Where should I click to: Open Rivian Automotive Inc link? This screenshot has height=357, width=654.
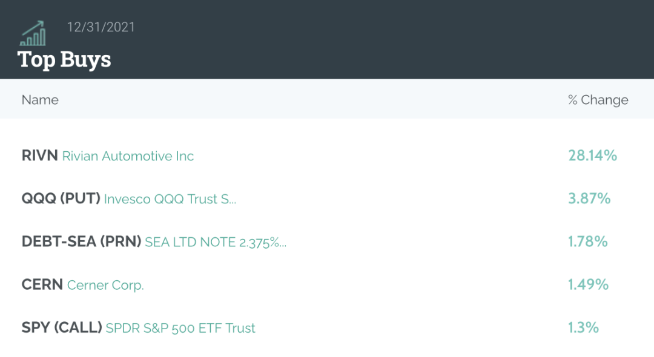point(128,156)
